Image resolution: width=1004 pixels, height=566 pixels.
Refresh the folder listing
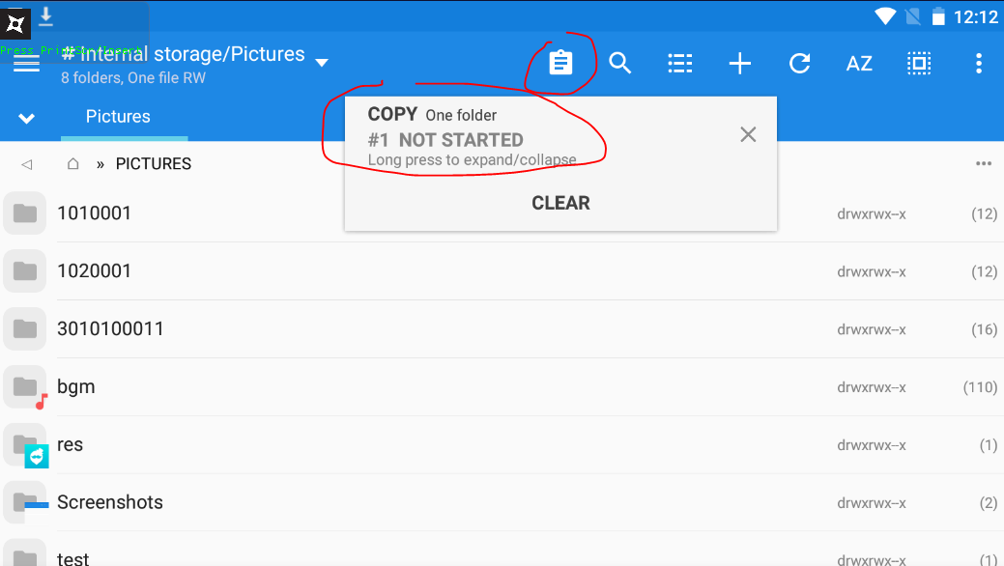799,64
